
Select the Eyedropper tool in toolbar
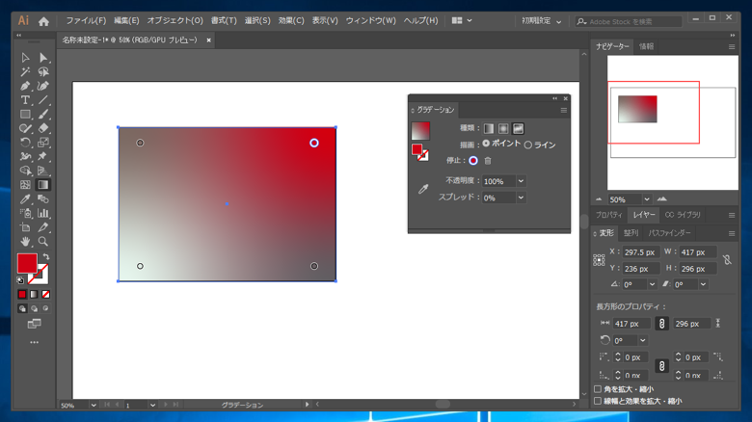click(x=25, y=199)
